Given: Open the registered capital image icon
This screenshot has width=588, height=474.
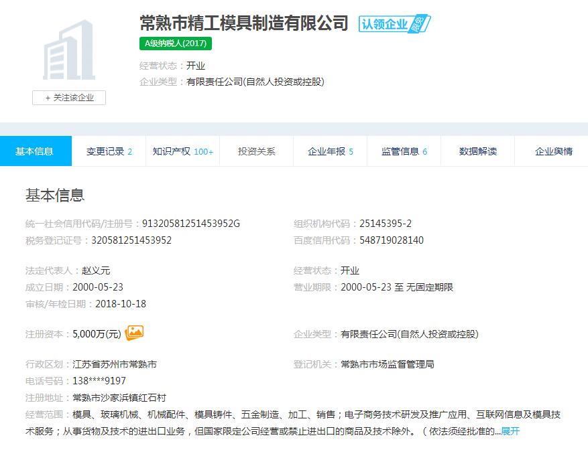Looking at the screenshot, I should click(x=134, y=333).
